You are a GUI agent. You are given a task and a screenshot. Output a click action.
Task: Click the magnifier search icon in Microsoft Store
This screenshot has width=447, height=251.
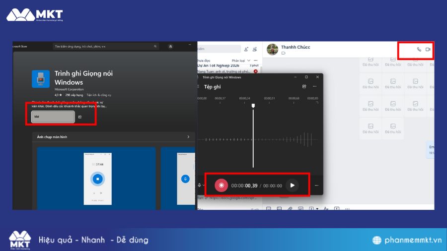(155, 47)
